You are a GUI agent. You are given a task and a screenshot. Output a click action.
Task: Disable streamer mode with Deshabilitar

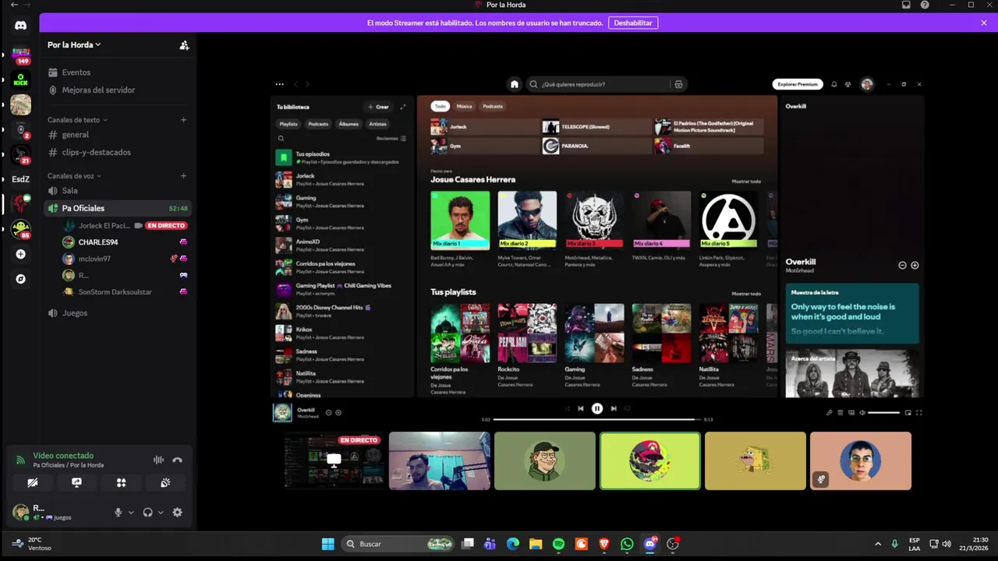point(633,23)
